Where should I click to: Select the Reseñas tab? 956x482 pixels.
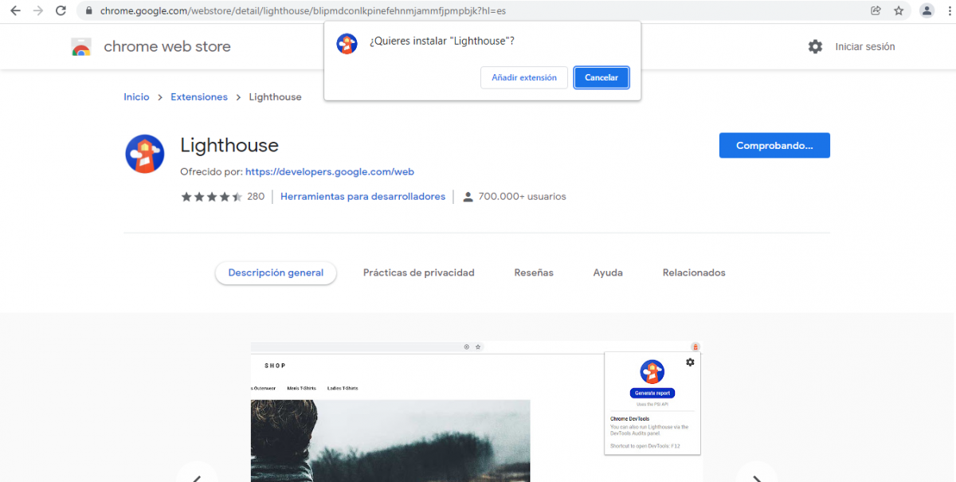(534, 272)
